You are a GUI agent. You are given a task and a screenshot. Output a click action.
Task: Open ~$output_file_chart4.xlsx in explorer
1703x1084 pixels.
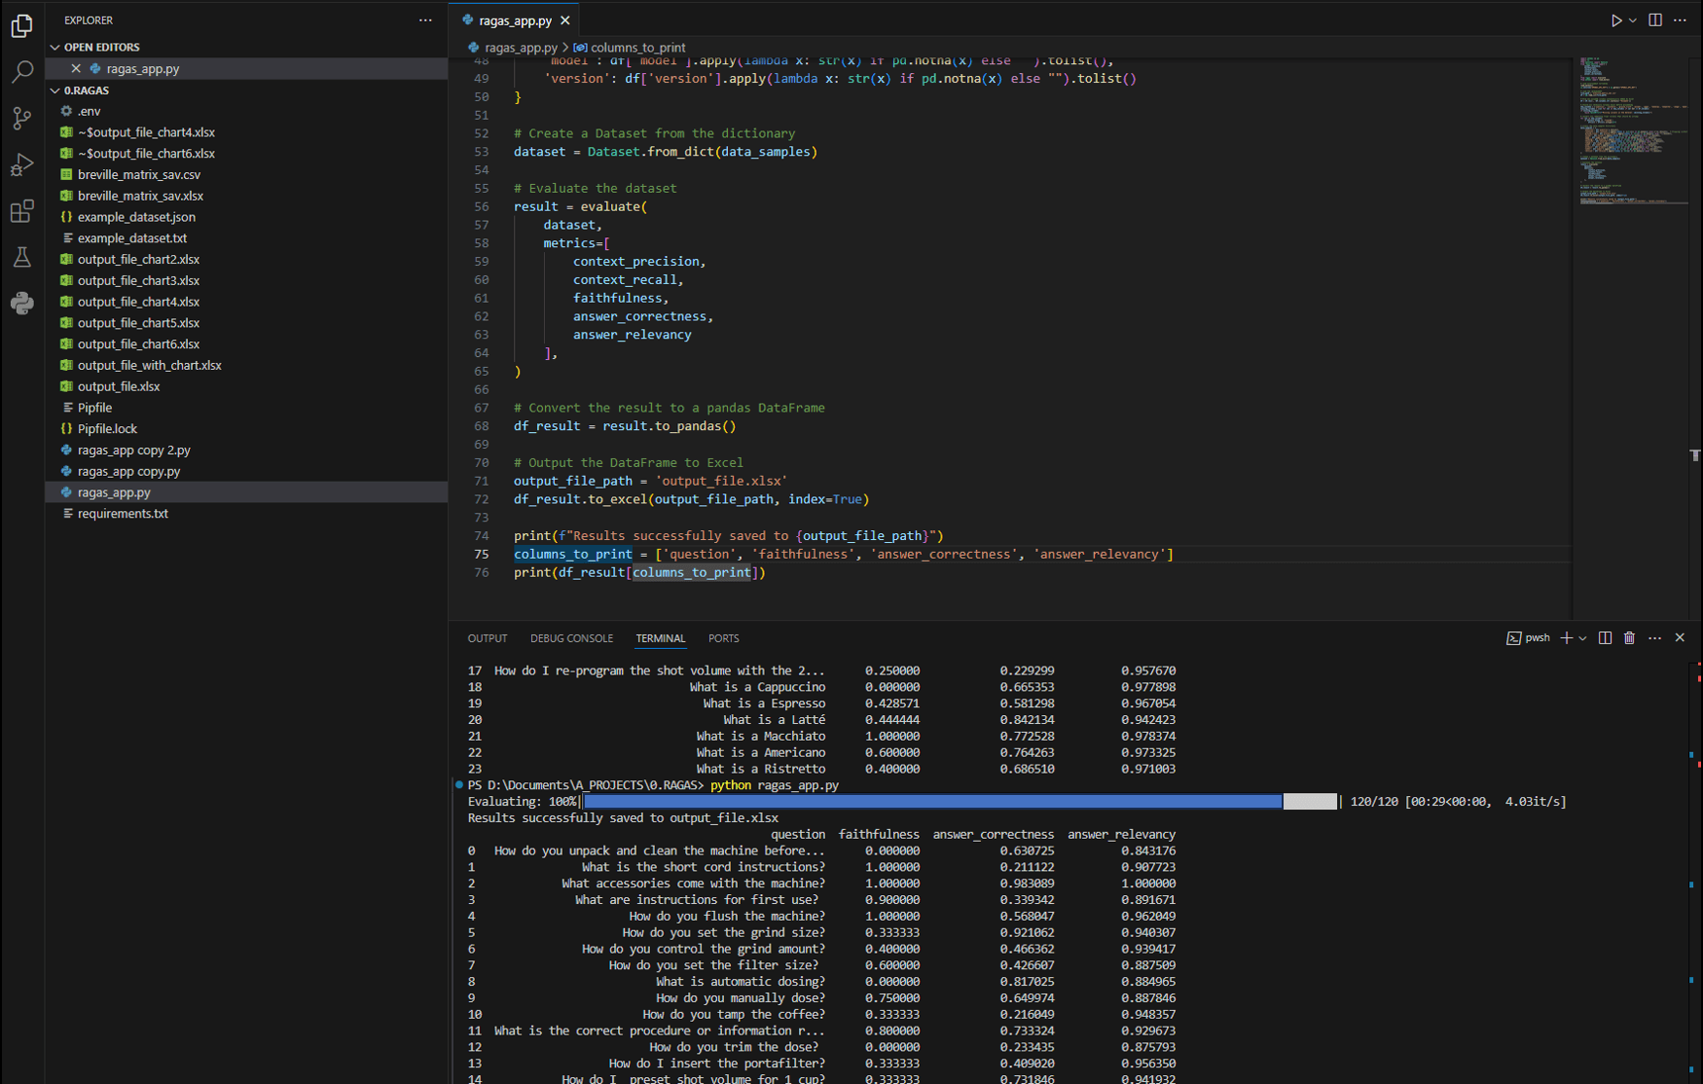tap(247, 132)
